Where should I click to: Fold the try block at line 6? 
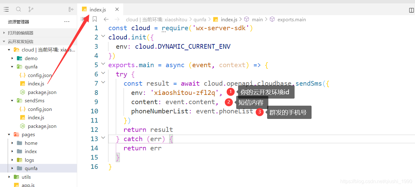[103, 74]
